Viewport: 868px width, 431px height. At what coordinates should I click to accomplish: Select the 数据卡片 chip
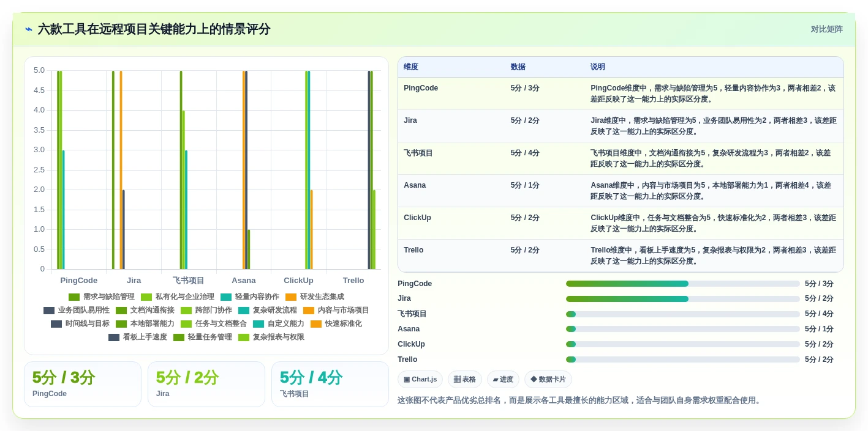tap(548, 379)
